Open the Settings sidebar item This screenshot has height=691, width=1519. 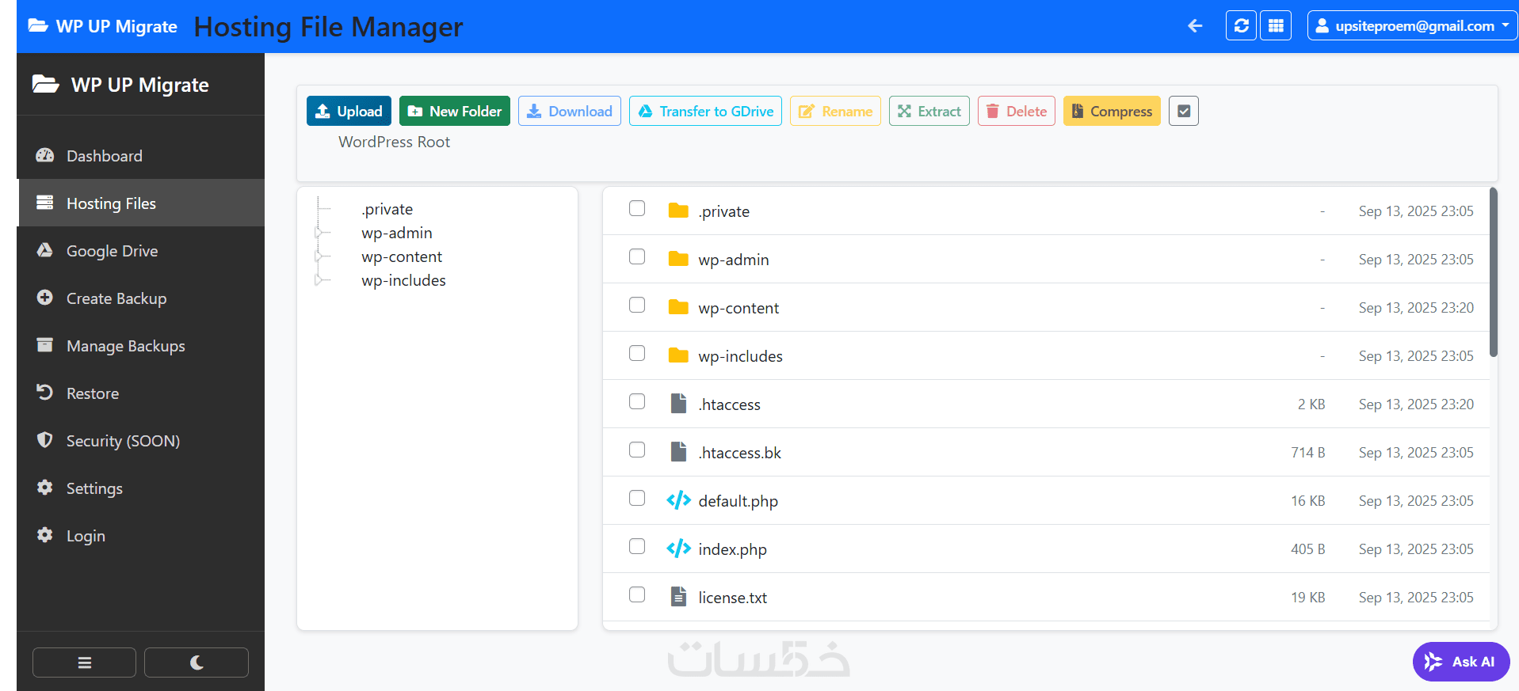coord(141,488)
